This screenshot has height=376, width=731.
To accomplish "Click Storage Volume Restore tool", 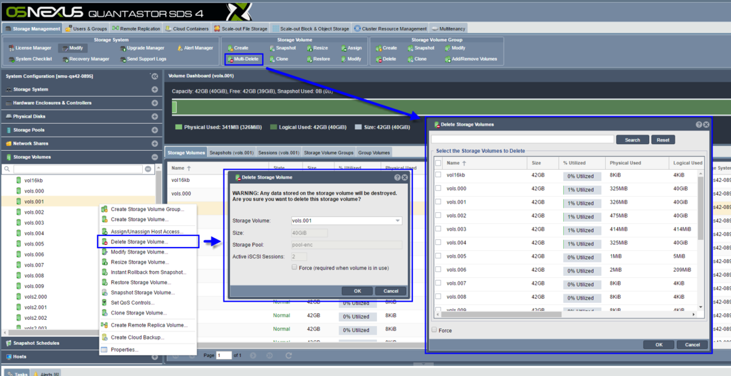I will pyautogui.click(x=318, y=59).
